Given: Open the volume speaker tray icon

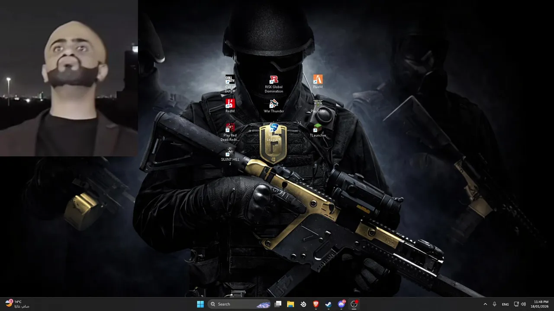Looking at the screenshot, I should point(523,304).
